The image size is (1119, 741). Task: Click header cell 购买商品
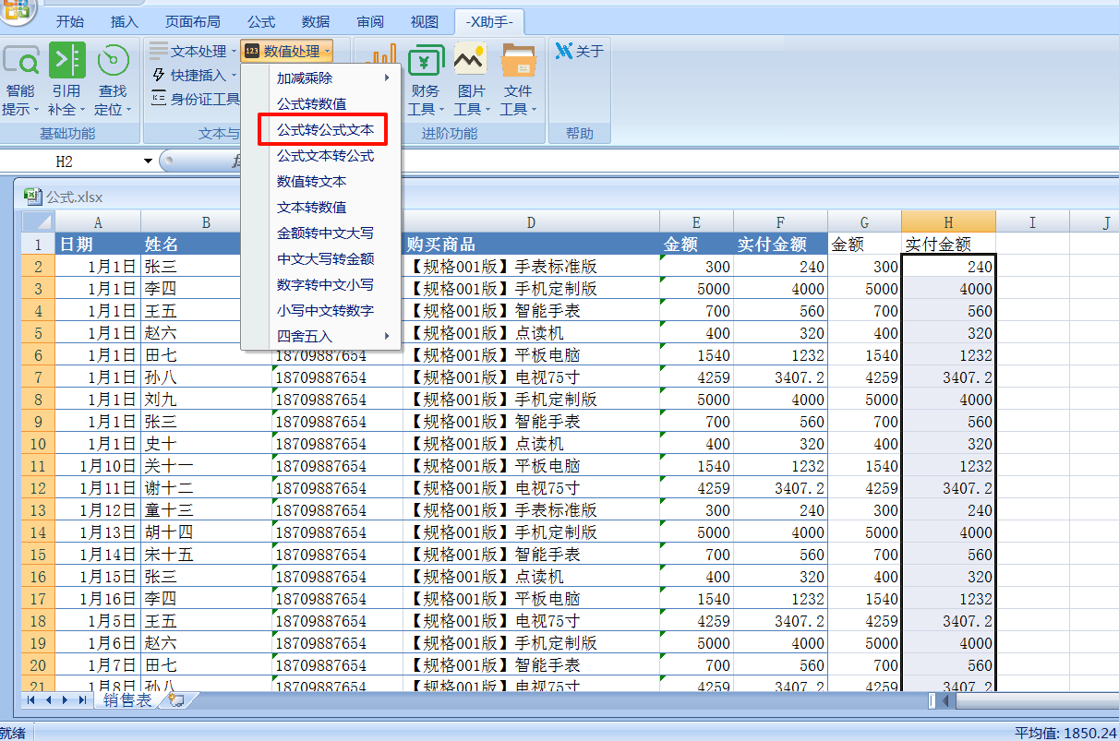(x=531, y=245)
